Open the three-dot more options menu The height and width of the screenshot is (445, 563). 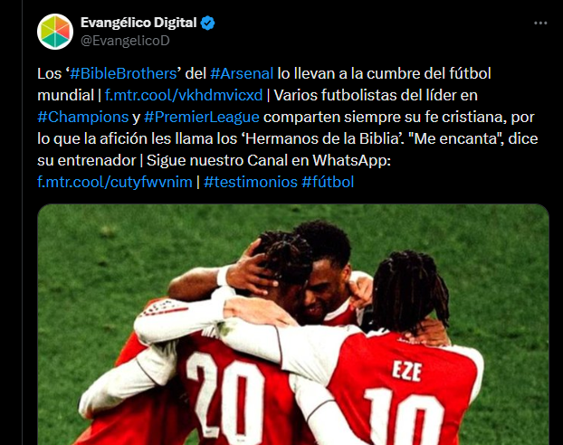pyautogui.click(x=540, y=23)
